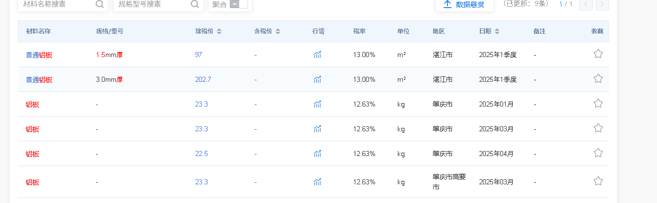Click the material name search magnifier icon
The height and width of the screenshot is (203, 657).
coord(100,5)
